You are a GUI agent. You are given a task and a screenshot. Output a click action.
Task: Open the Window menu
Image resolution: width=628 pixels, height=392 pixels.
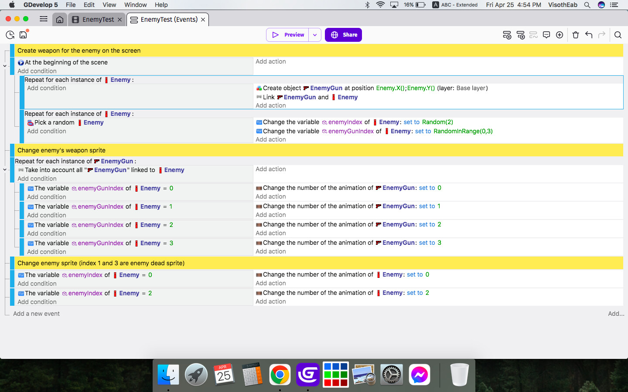click(136, 5)
